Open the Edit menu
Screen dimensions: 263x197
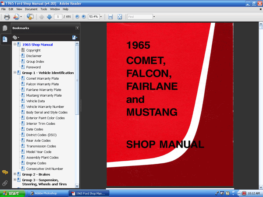[11, 9]
